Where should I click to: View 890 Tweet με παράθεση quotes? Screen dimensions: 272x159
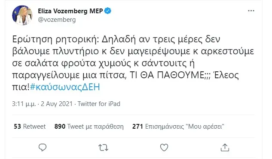(89, 127)
